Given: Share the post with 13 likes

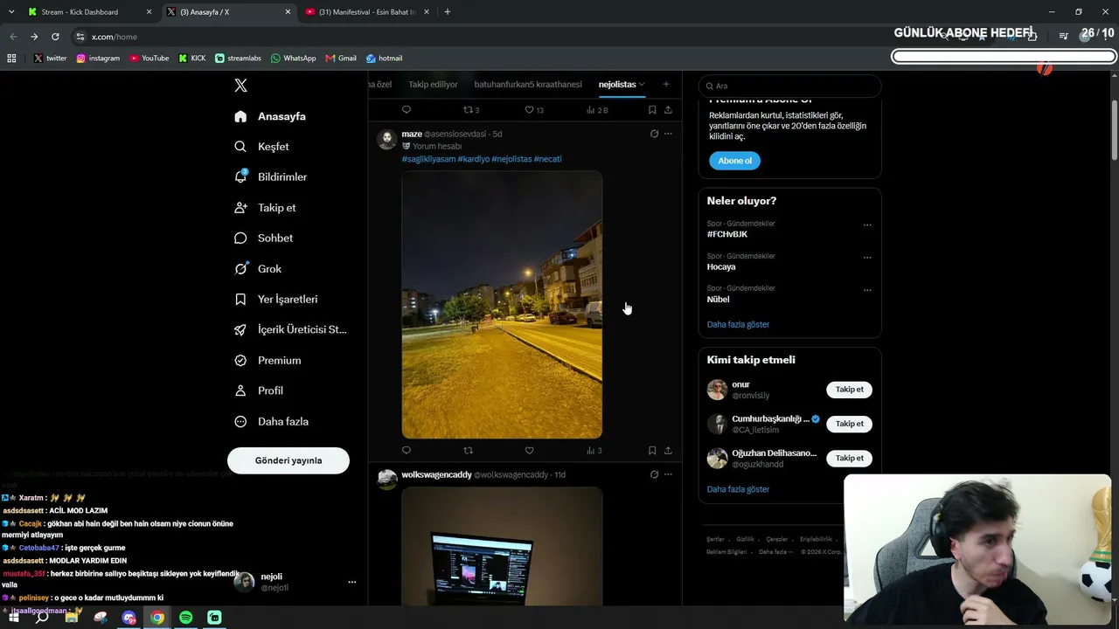Looking at the screenshot, I should click(669, 110).
